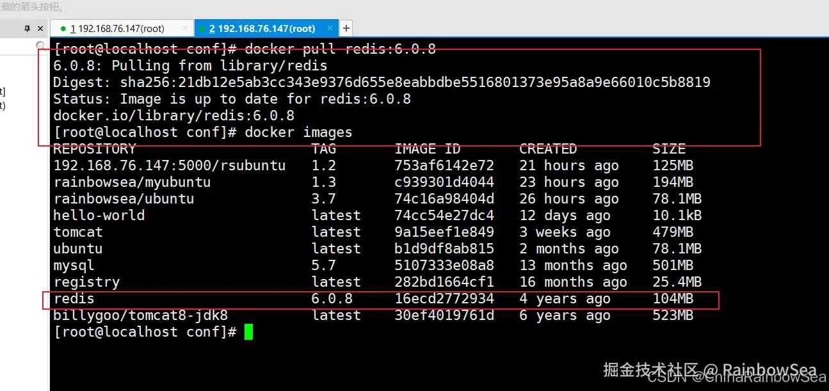Click the REPOSITORY column header
The image size is (829, 391).
(x=95, y=148)
